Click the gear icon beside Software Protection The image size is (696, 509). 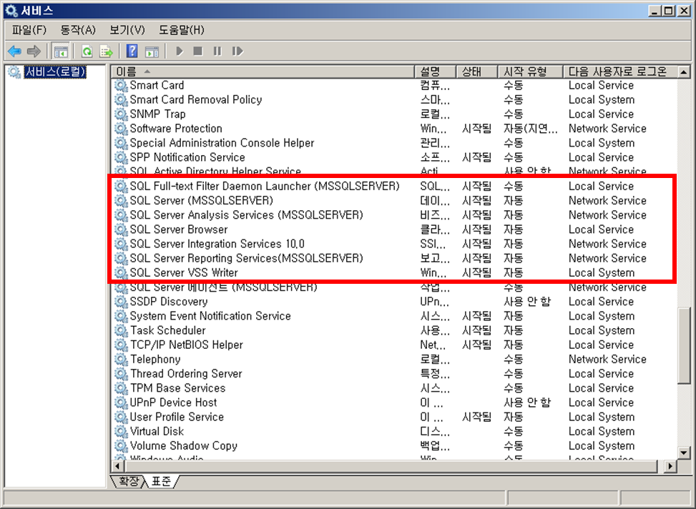tap(121, 129)
